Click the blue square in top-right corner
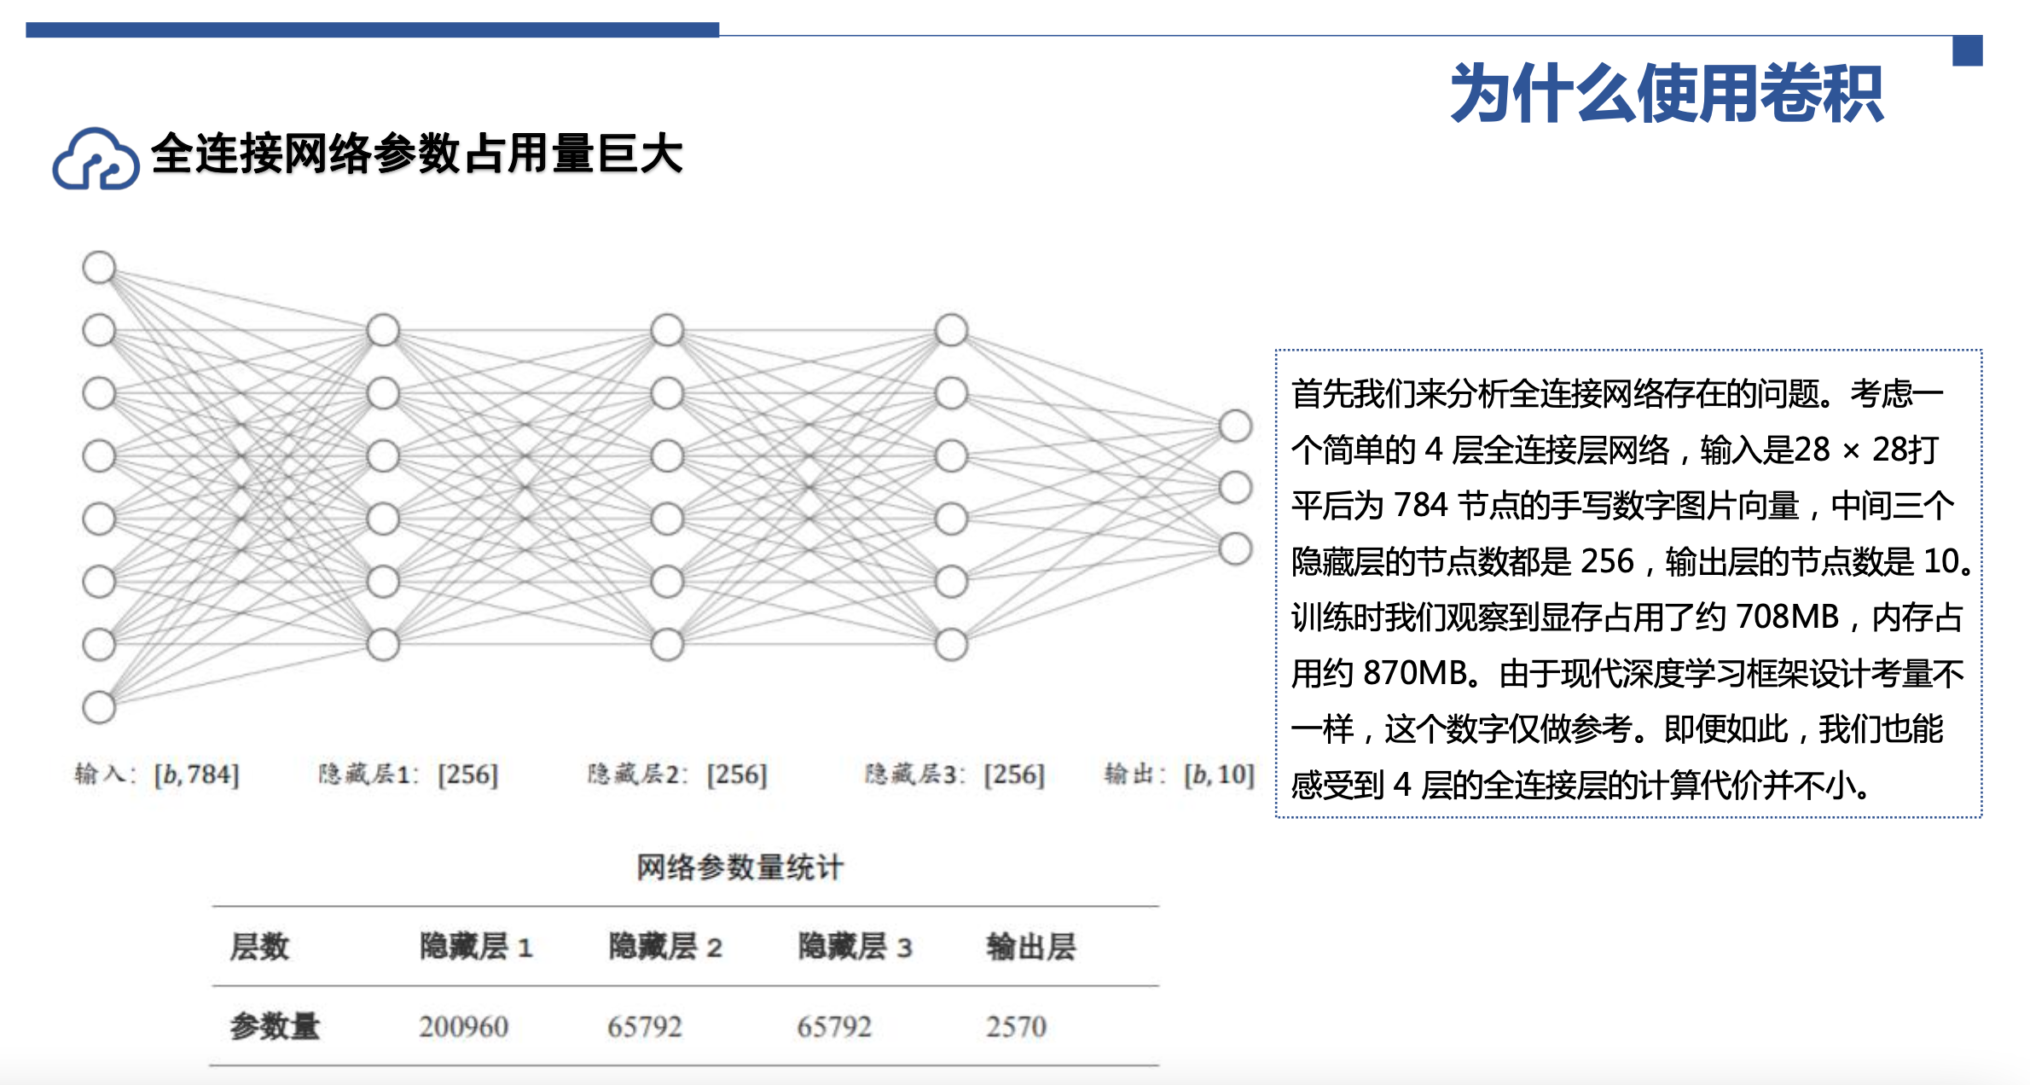Viewport: 2030px width, 1085px height. 1967,50
